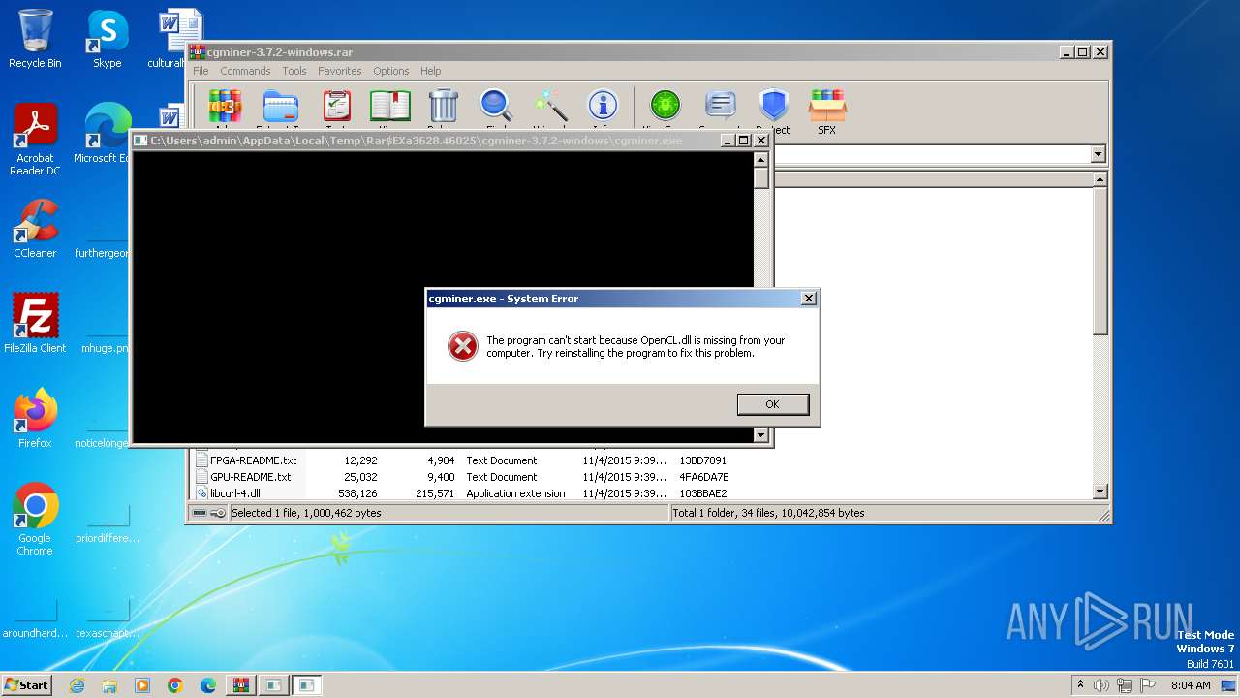Click WinRAR file list scroll down arrow
The image size is (1240, 698).
click(x=1100, y=492)
